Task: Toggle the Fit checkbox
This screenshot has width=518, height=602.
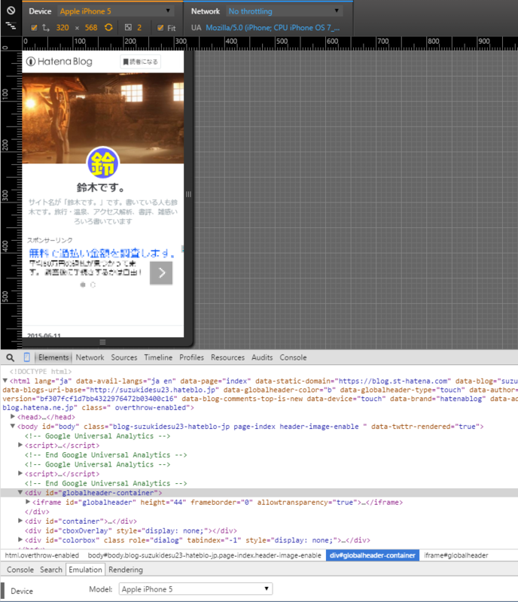Action: pyautogui.click(x=160, y=28)
